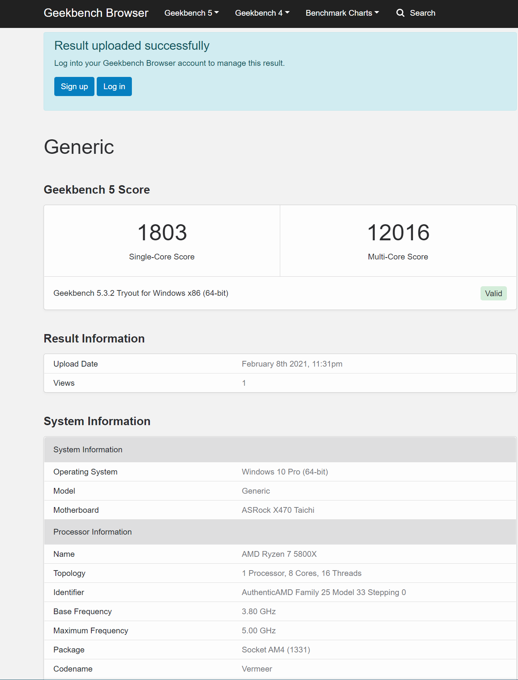Click the search magnifier icon
Screen dimensions: 518x680
(400, 13)
